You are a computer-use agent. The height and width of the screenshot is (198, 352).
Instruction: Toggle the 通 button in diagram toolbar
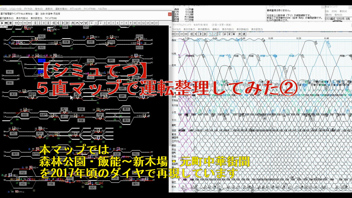pyautogui.click(x=244, y=34)
